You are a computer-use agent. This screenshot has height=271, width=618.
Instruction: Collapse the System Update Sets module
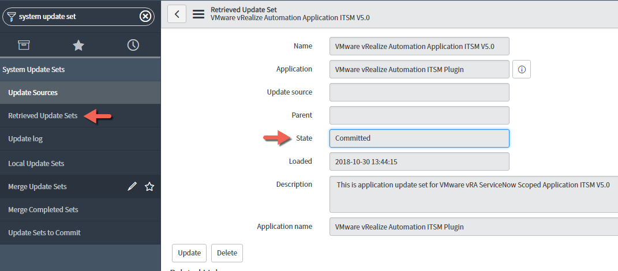(33, 70)
